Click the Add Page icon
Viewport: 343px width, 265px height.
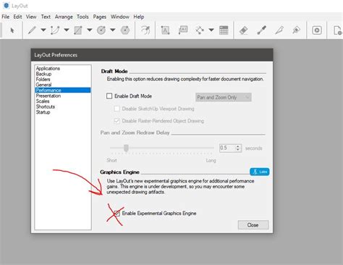point(337,30)
